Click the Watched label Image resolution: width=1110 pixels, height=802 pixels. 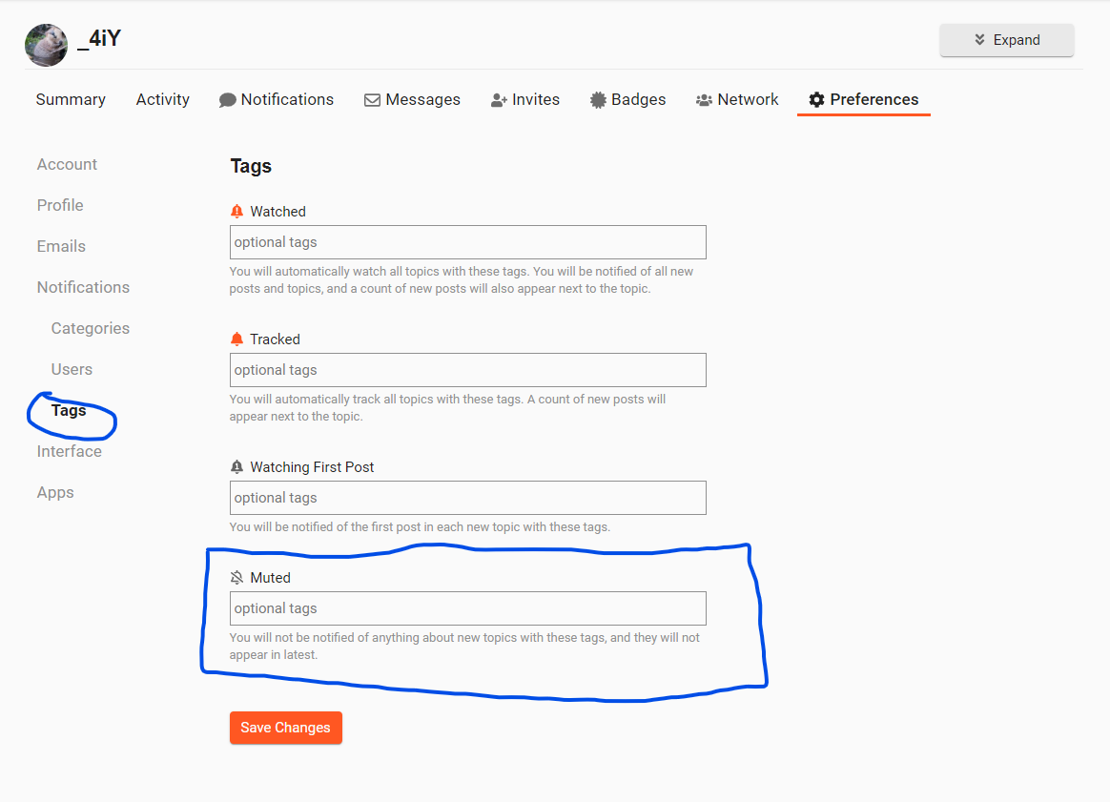coord(278,212)
